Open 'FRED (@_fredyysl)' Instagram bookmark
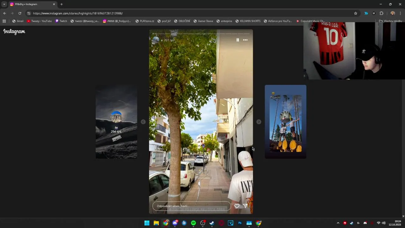This screenshot has height=228, width=405. coord(117,21)
